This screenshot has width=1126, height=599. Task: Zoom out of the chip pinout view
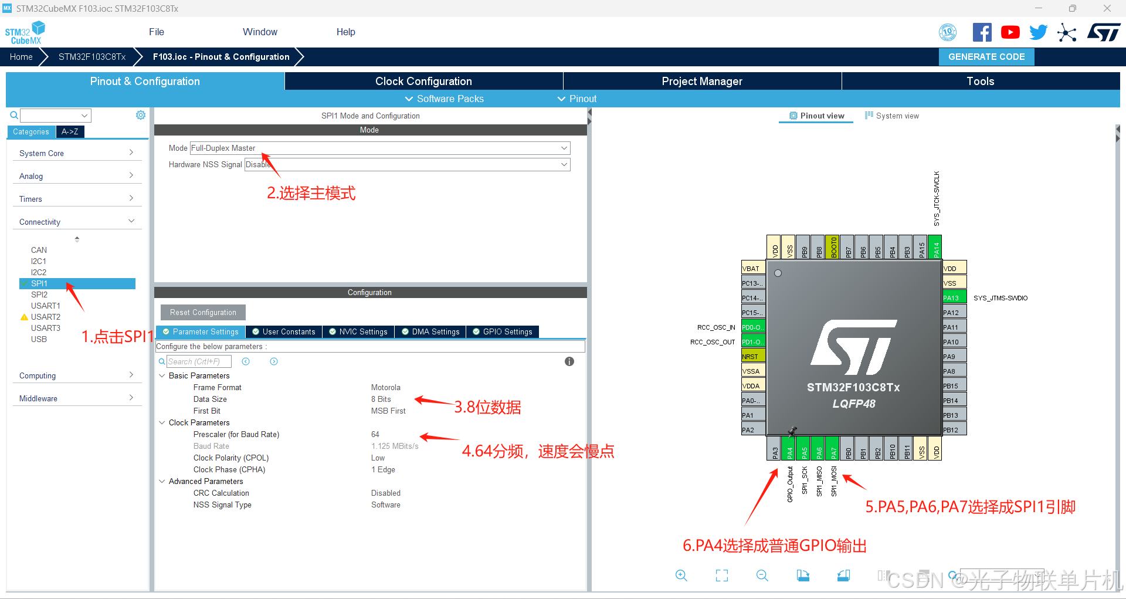762,576
